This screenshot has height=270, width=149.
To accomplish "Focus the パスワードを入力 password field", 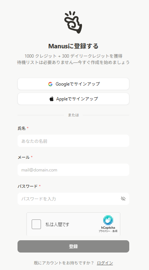I will click(68, 199).
